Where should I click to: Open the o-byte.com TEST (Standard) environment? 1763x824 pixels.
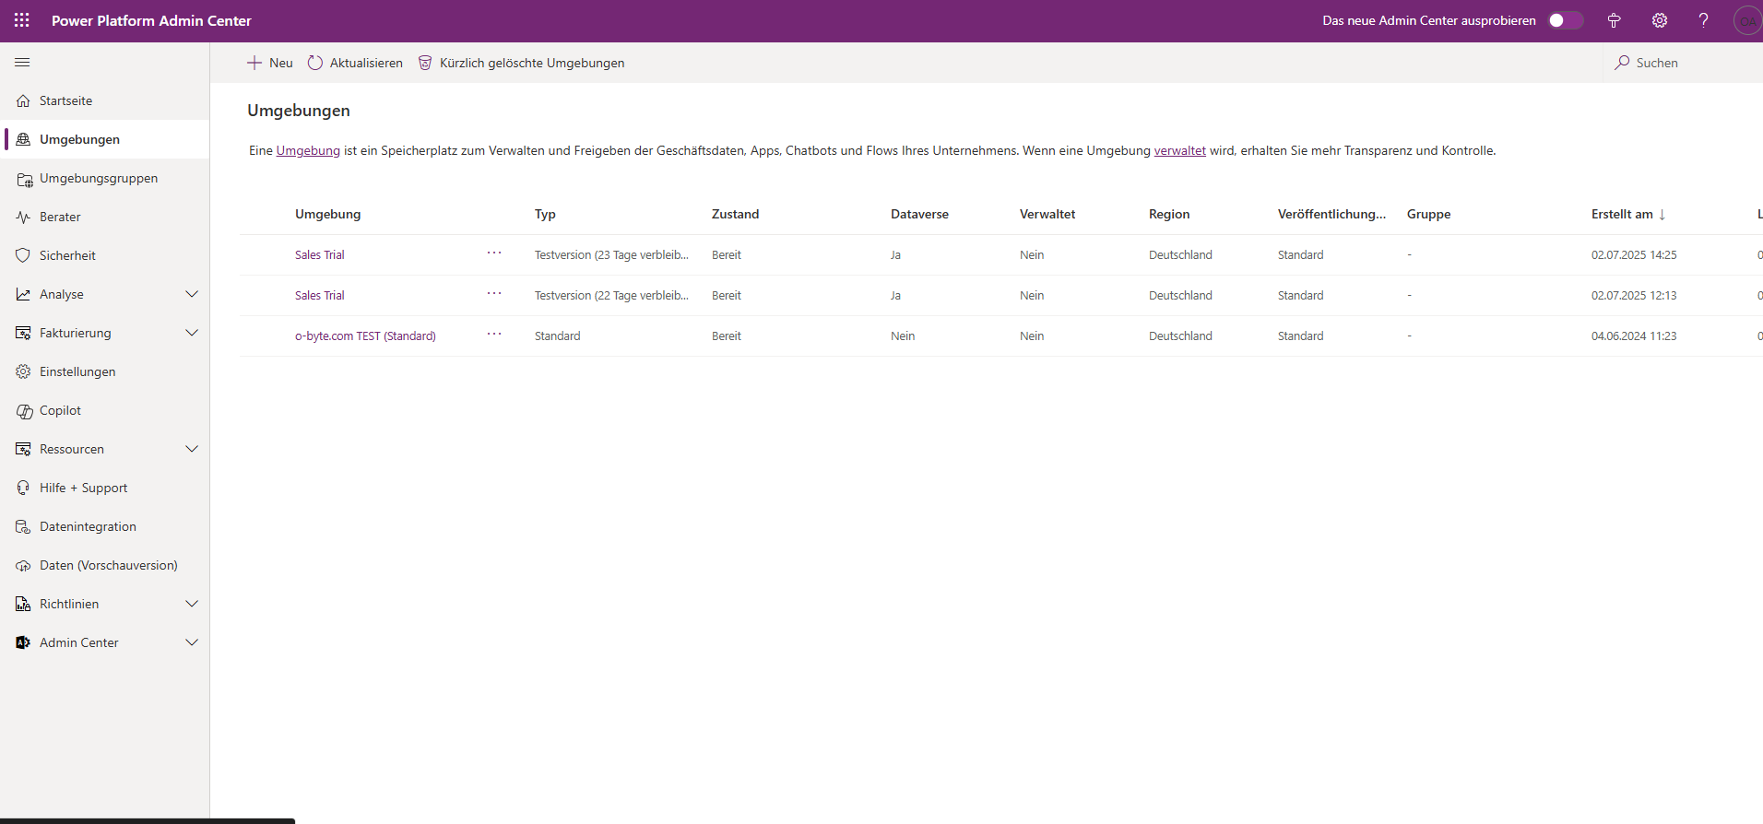365,336
